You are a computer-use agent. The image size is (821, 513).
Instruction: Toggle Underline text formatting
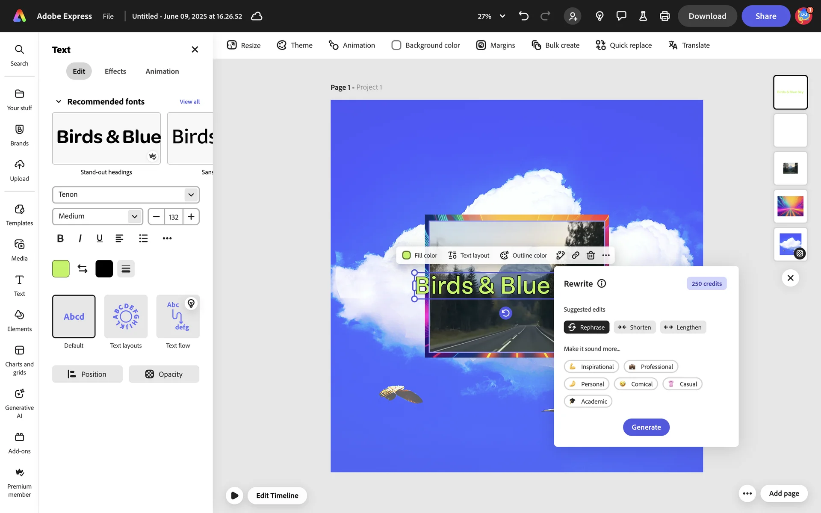pyautogui.click(x=100, y=238)
